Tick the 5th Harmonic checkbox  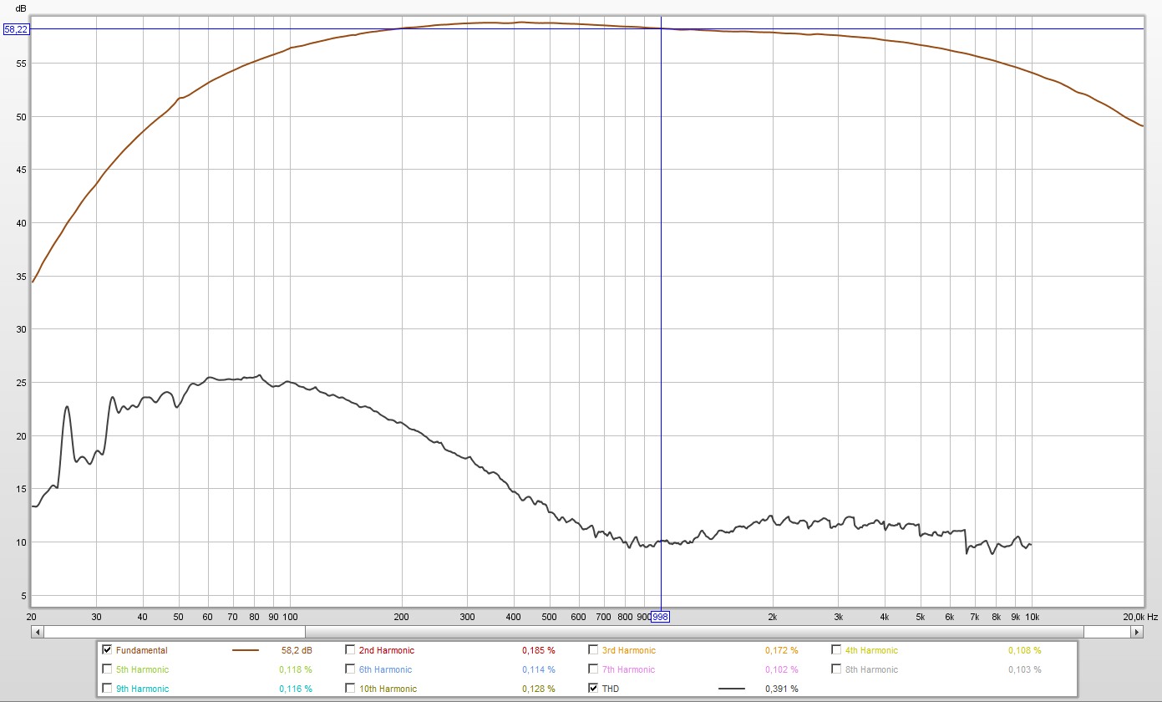point(107,669)
